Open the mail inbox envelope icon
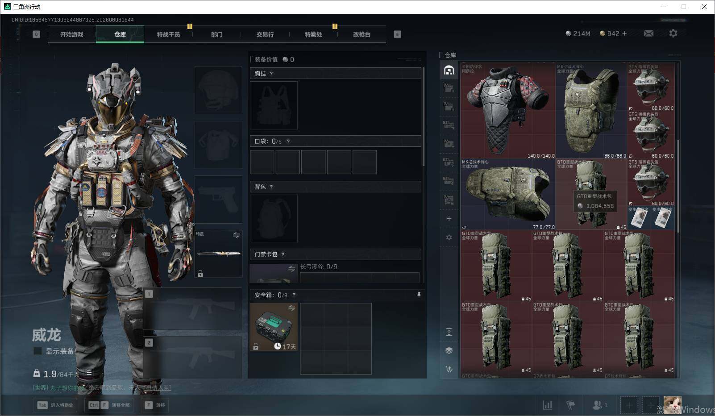The width and height of the screenshot is (715, 416). [648, 33]
